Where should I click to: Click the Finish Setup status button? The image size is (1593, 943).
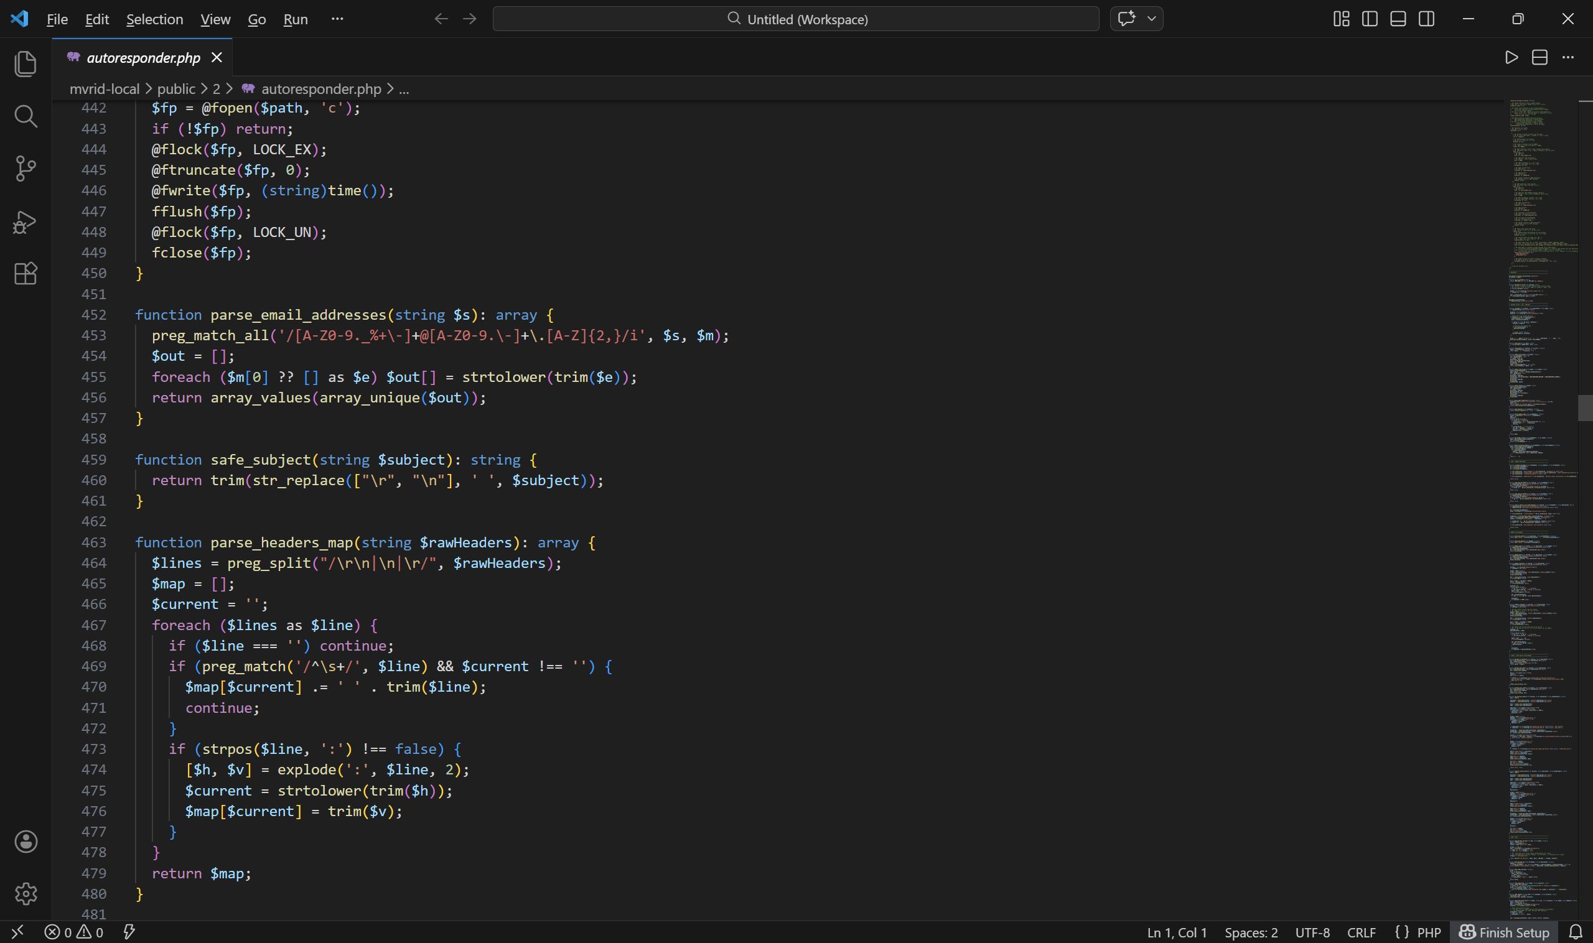click(x=1503, y=932)
